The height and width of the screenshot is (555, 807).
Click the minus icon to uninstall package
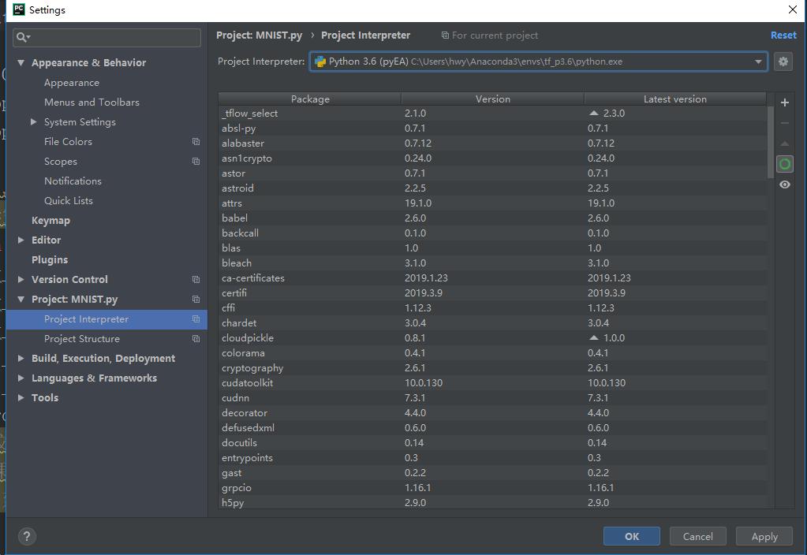point(784,123)
